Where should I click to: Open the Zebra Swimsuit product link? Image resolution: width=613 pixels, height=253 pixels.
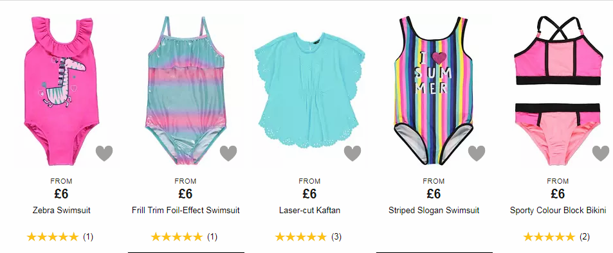(61, 211)
